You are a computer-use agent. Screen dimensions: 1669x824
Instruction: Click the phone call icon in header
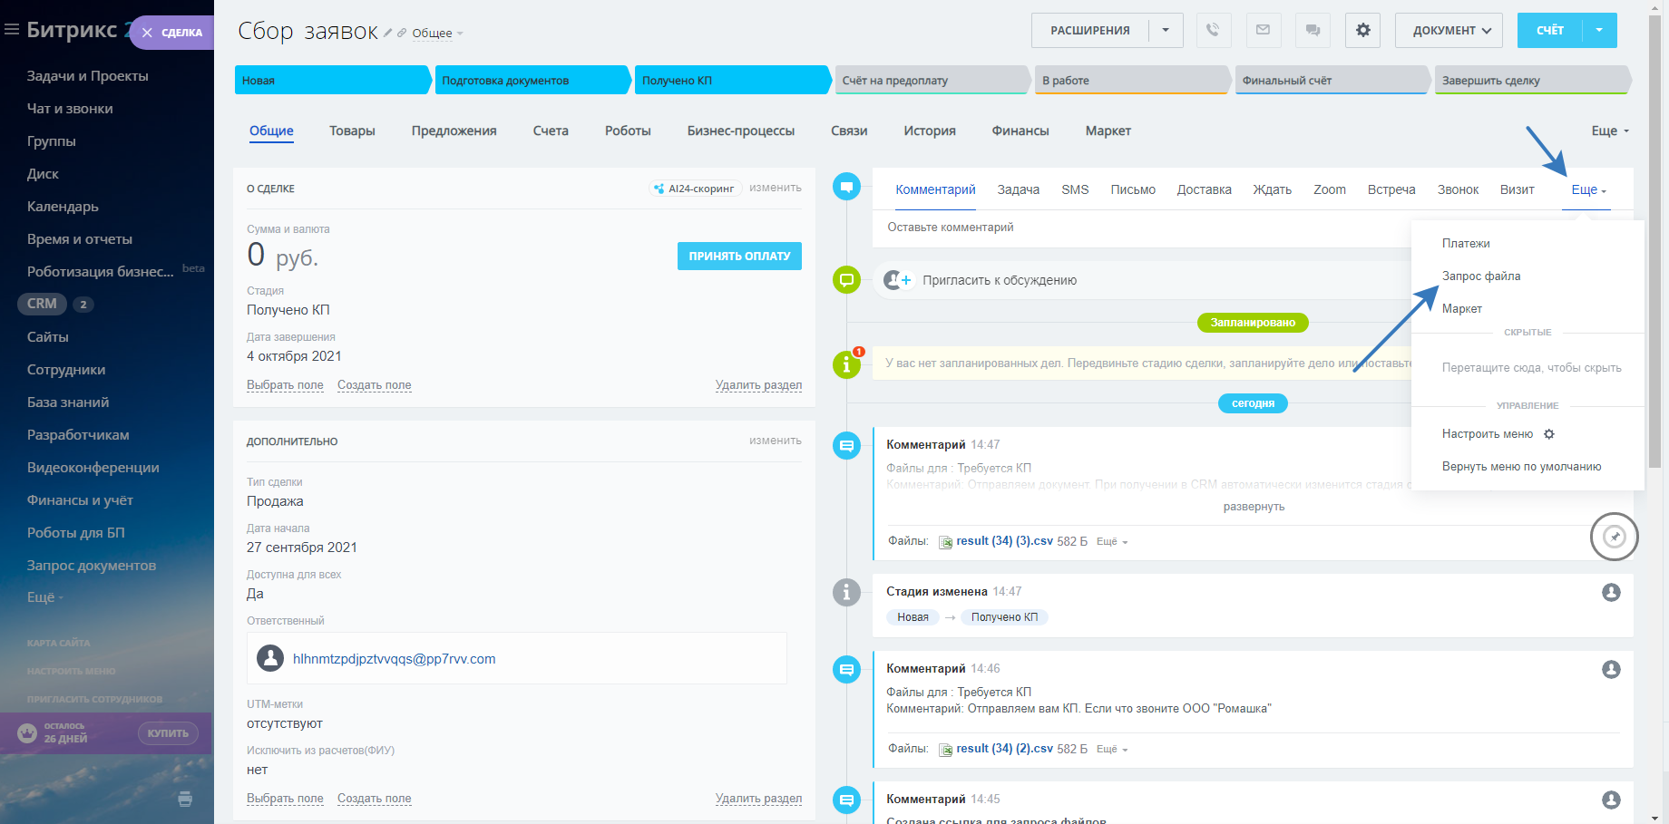(1213, 30)
